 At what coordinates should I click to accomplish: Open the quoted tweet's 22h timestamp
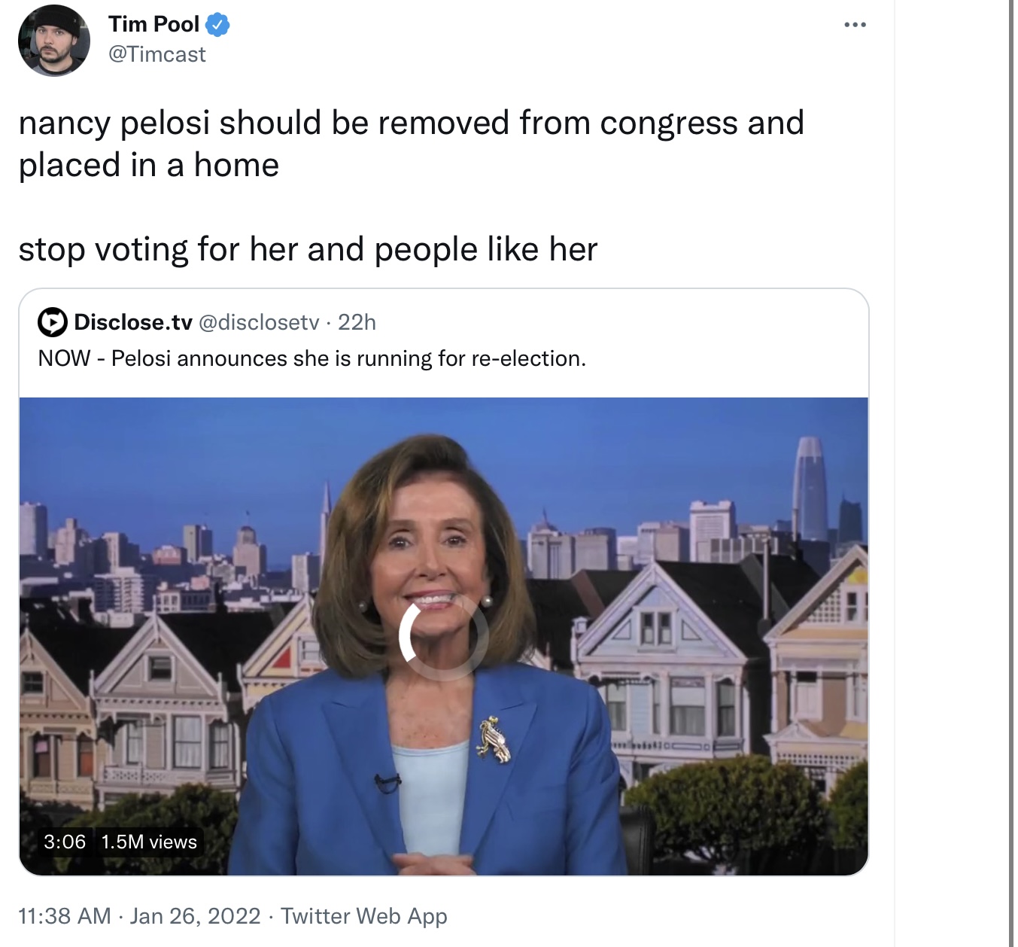pyautogui.click(x=357, y=322)
